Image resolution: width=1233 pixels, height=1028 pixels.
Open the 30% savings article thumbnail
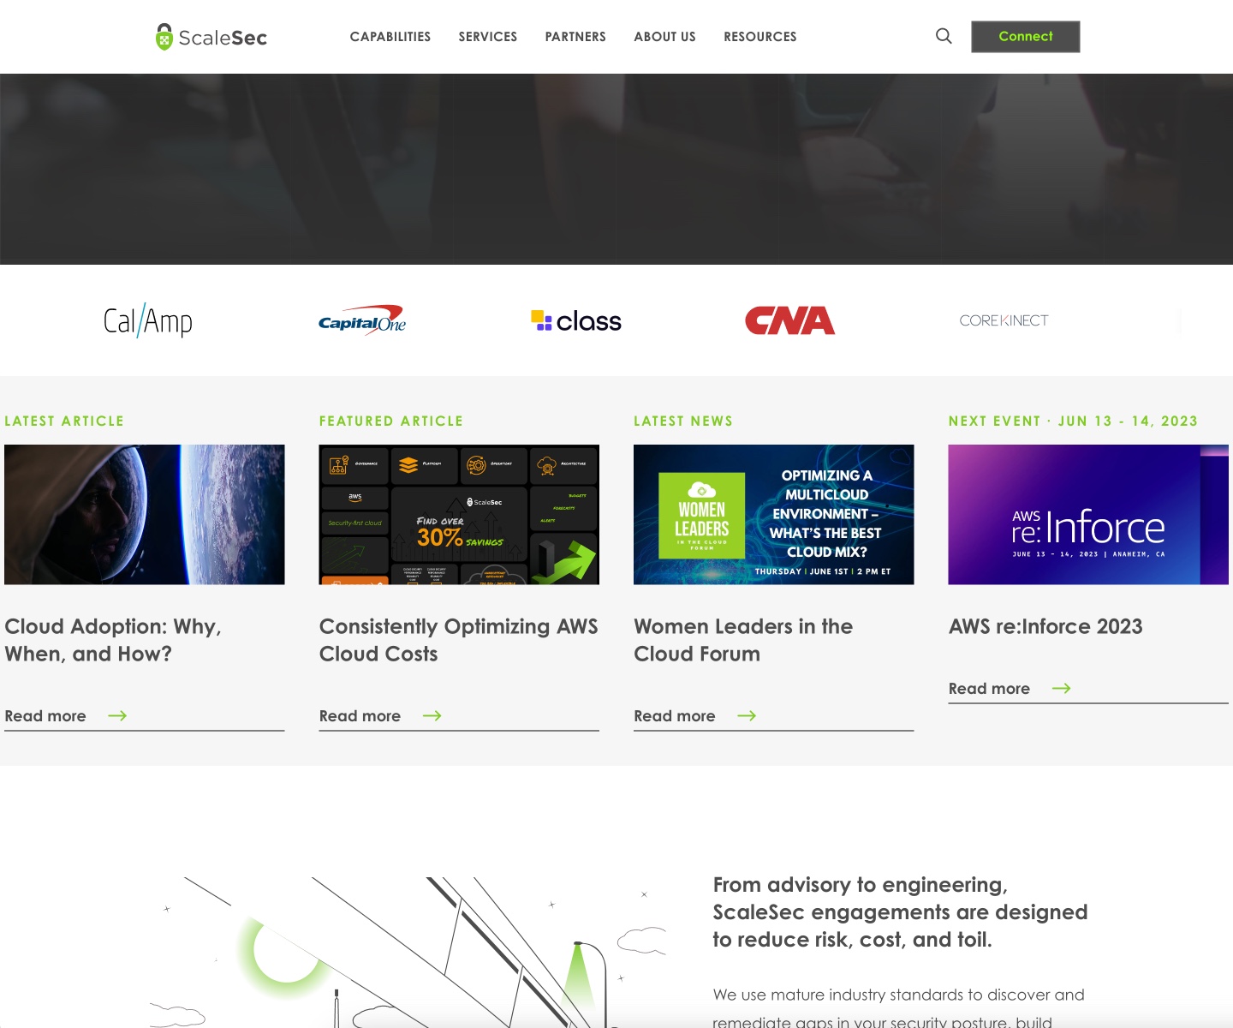[x=459, y=515]
